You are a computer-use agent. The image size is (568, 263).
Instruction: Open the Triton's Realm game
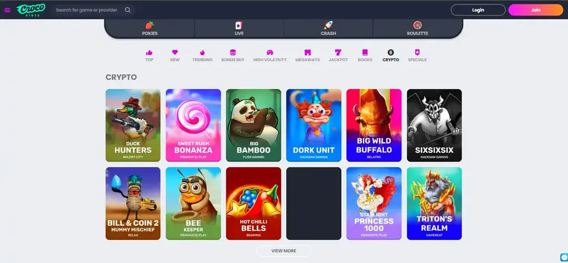(434, 203)
